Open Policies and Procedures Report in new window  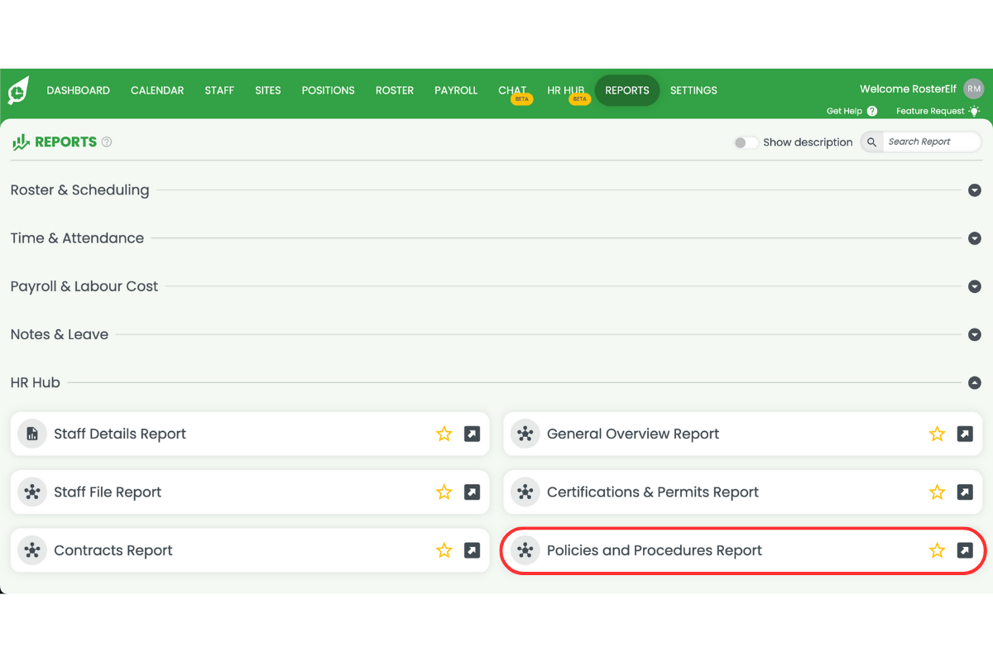(x=965, y=549)
